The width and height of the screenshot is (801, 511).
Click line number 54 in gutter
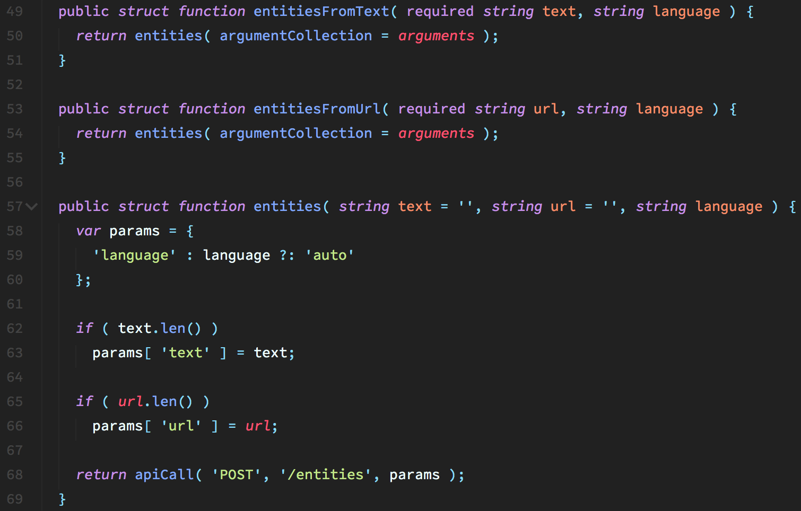[x=15, y=133]
